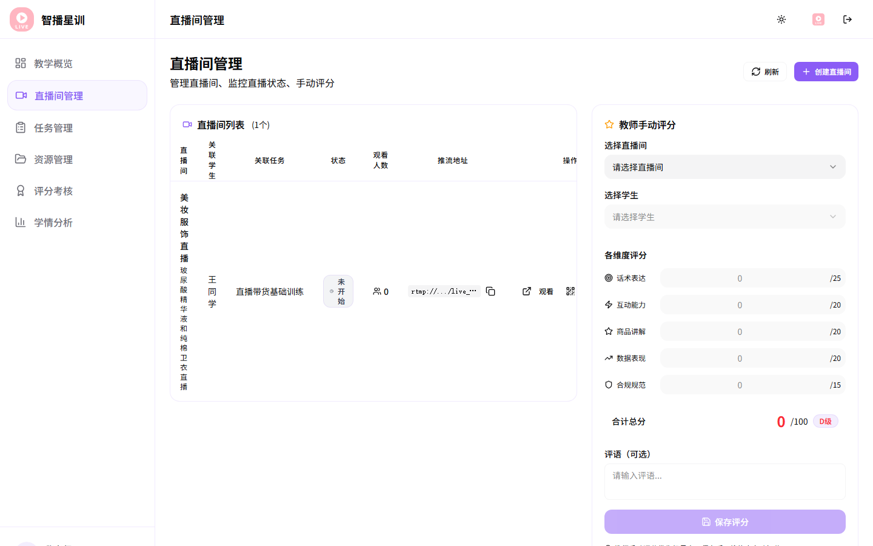Click the 合规规范 shield icon
The width and height of the screenshot is (873, 546).
click(609, 385)
